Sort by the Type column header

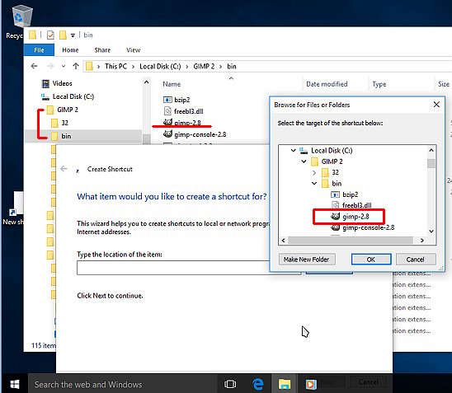pos(379,84)
